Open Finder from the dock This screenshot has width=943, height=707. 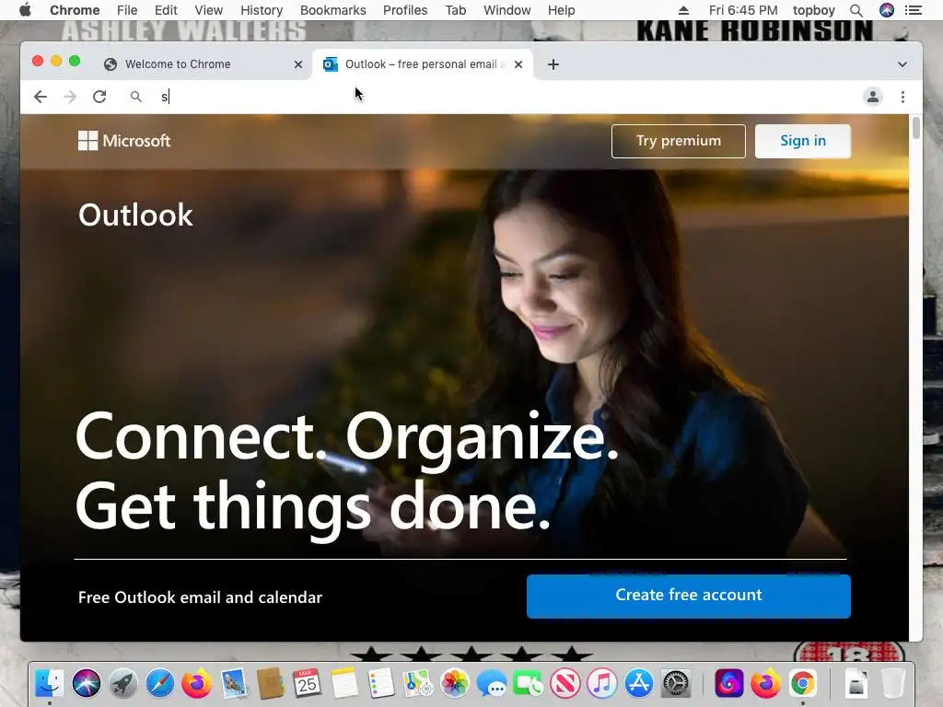pyautogui.click(x=50, y=684)
